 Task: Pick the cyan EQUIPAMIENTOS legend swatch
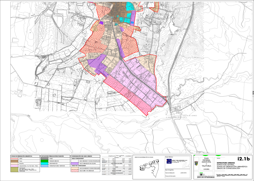[44, 163]
